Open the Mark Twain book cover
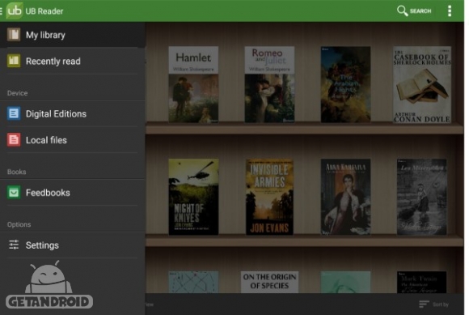Viewport: 469px width, 315px height. click(421, 282)
